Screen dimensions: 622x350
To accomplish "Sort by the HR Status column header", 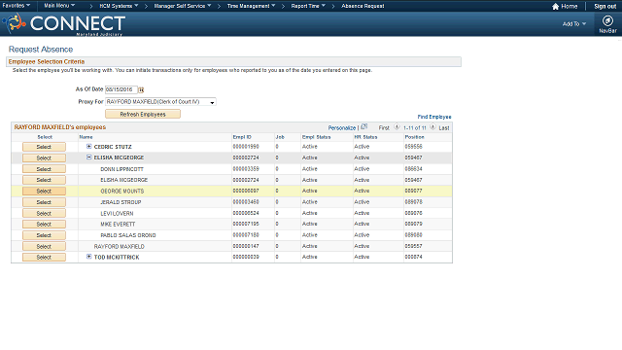I will (x=365, y=137).
